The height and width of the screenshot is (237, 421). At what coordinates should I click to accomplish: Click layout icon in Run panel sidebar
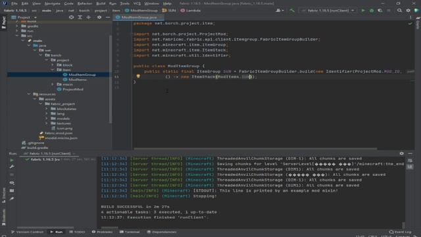point(12,190)
